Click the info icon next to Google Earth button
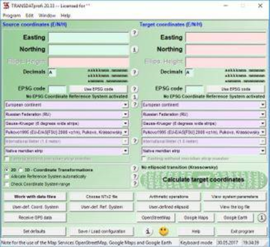Image resolution: width=270 pixels, height=247 pixels. pos(262,218)
